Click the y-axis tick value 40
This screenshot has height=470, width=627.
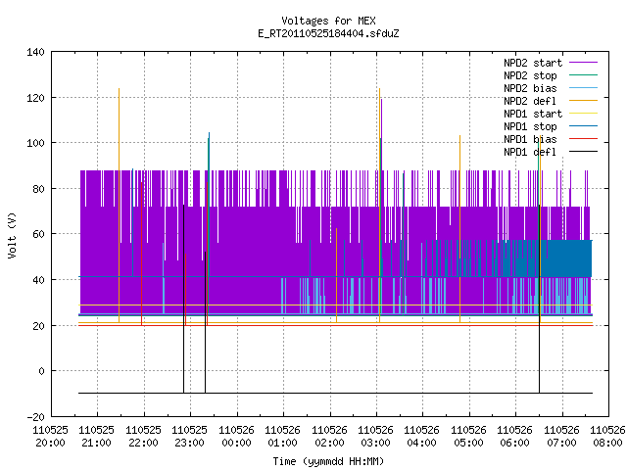tap(38, 280)
